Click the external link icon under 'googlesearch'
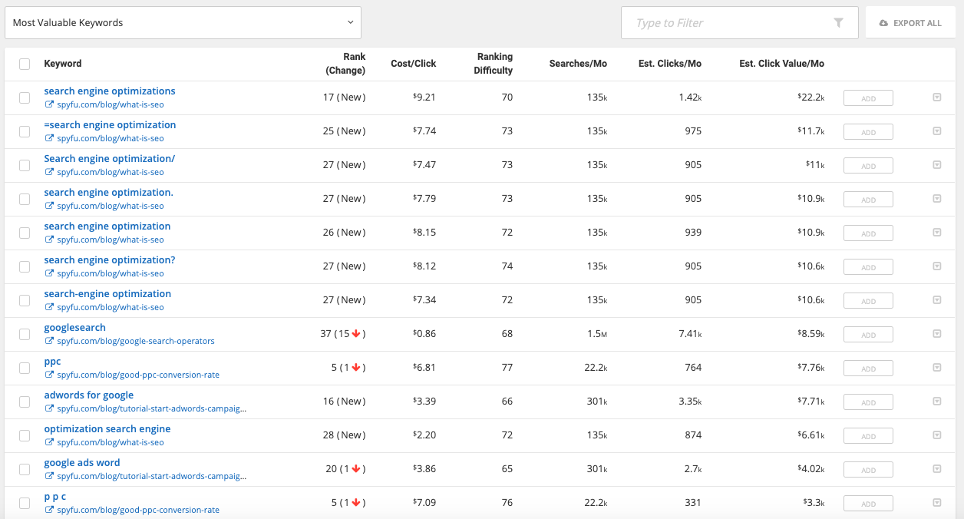This screenshot has height=519, width=964. pos(49,342)
